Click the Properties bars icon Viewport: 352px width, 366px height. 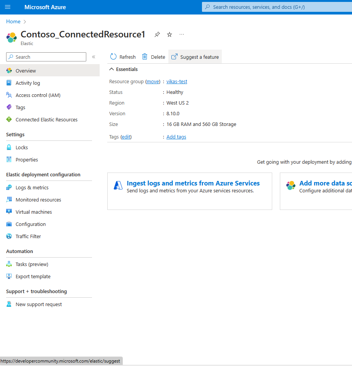(9, 160)
